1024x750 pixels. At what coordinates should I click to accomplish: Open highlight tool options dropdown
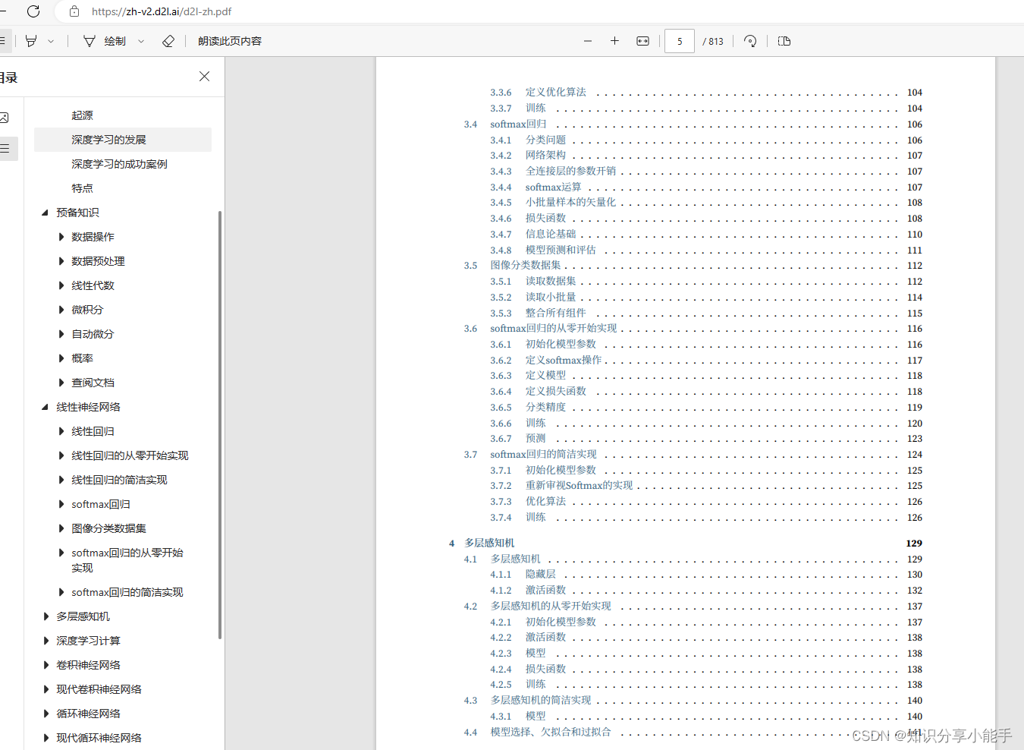[x=51, y=41]
